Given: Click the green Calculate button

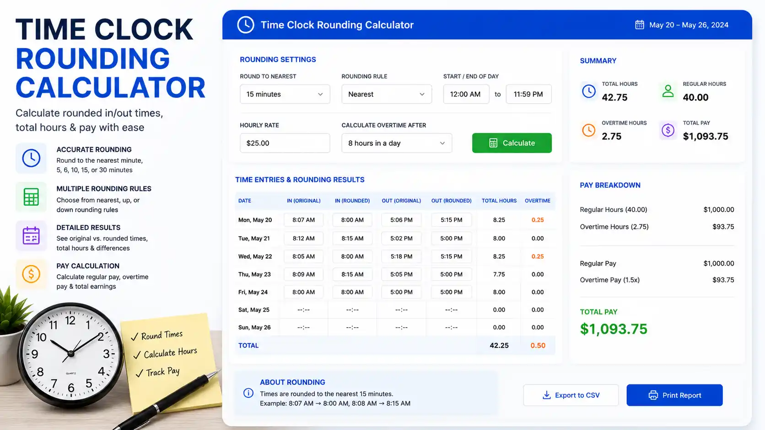Looking at the screenshot, I should [x=512, y=143].
